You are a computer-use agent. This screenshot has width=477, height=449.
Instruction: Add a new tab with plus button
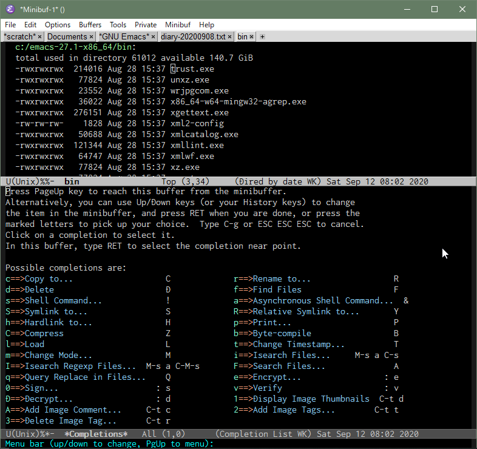point(262,37)
